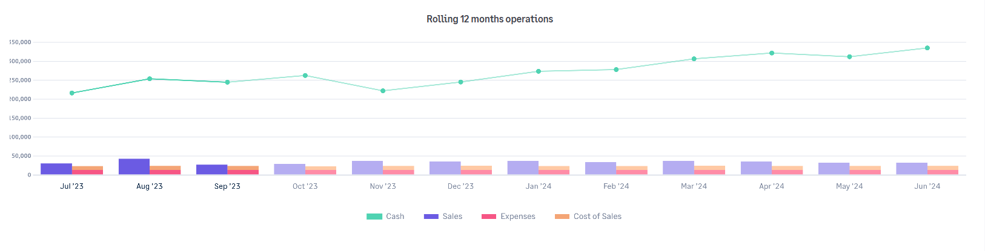
Task: Select the Oct '23 cash data point
Action: tap(305, 76)
